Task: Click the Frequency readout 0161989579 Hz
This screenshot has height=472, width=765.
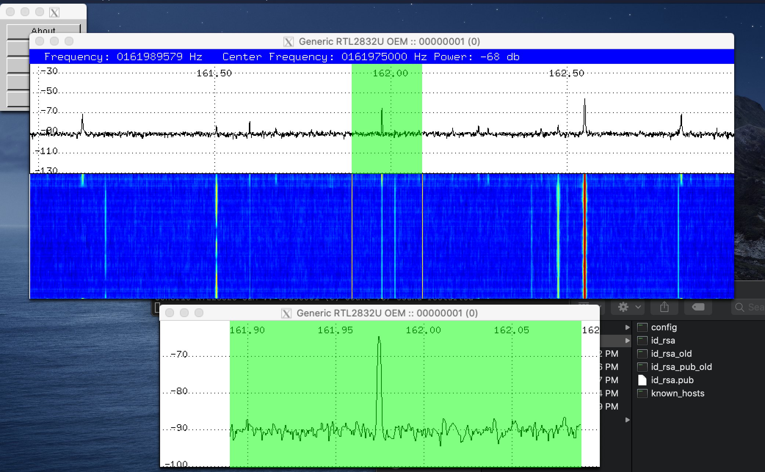Action: 123,57
